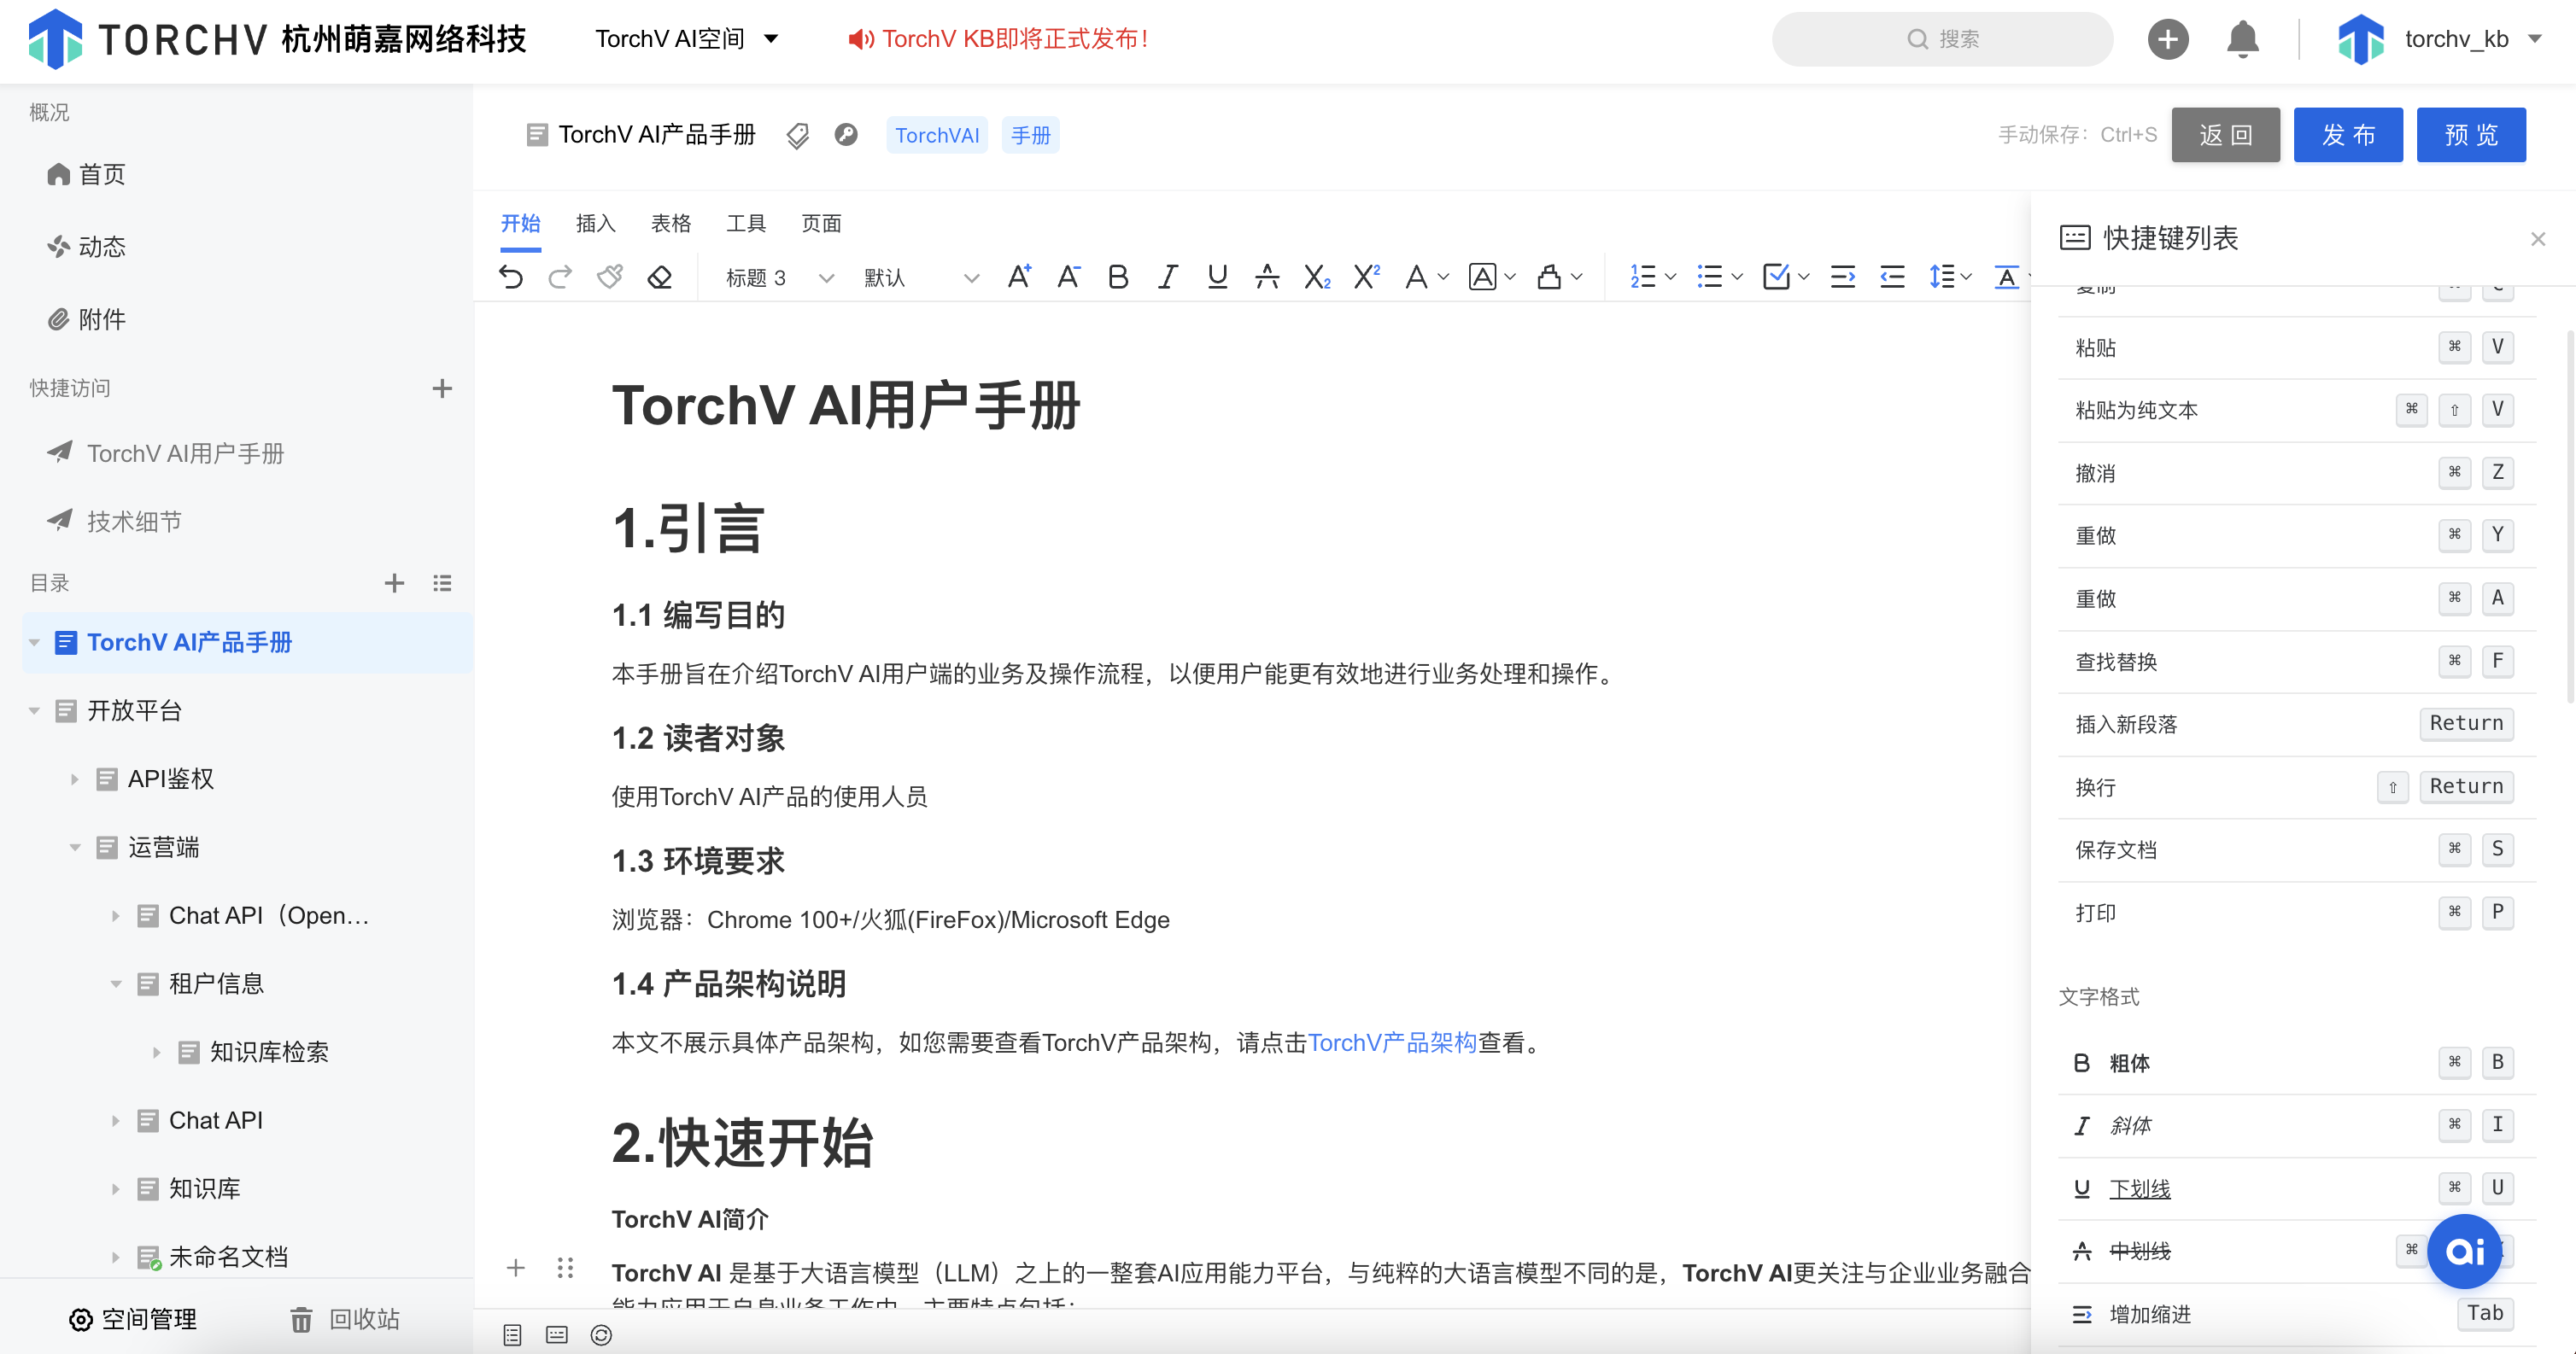Viewport: 2576px width, 1354px height.
Task: Click the plus create icon in header
Action: pos(2168,39)
